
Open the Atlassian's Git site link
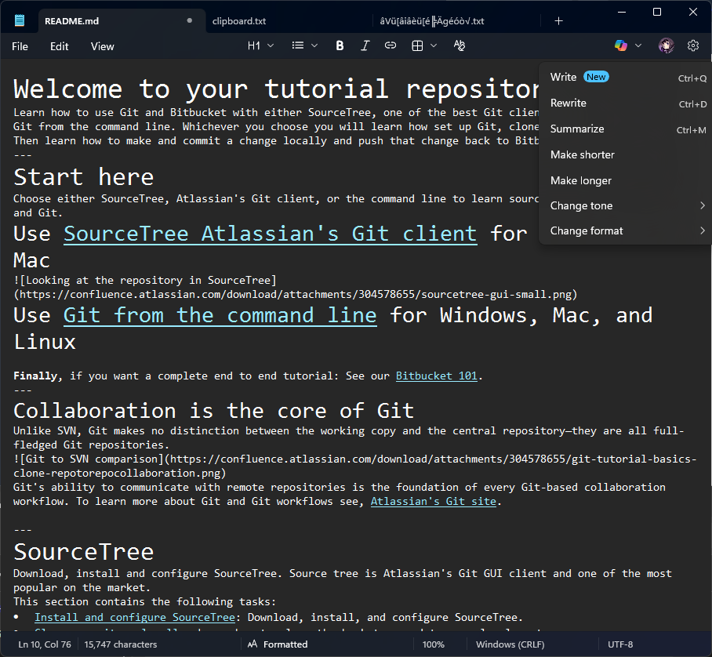(x=433, y=502)
